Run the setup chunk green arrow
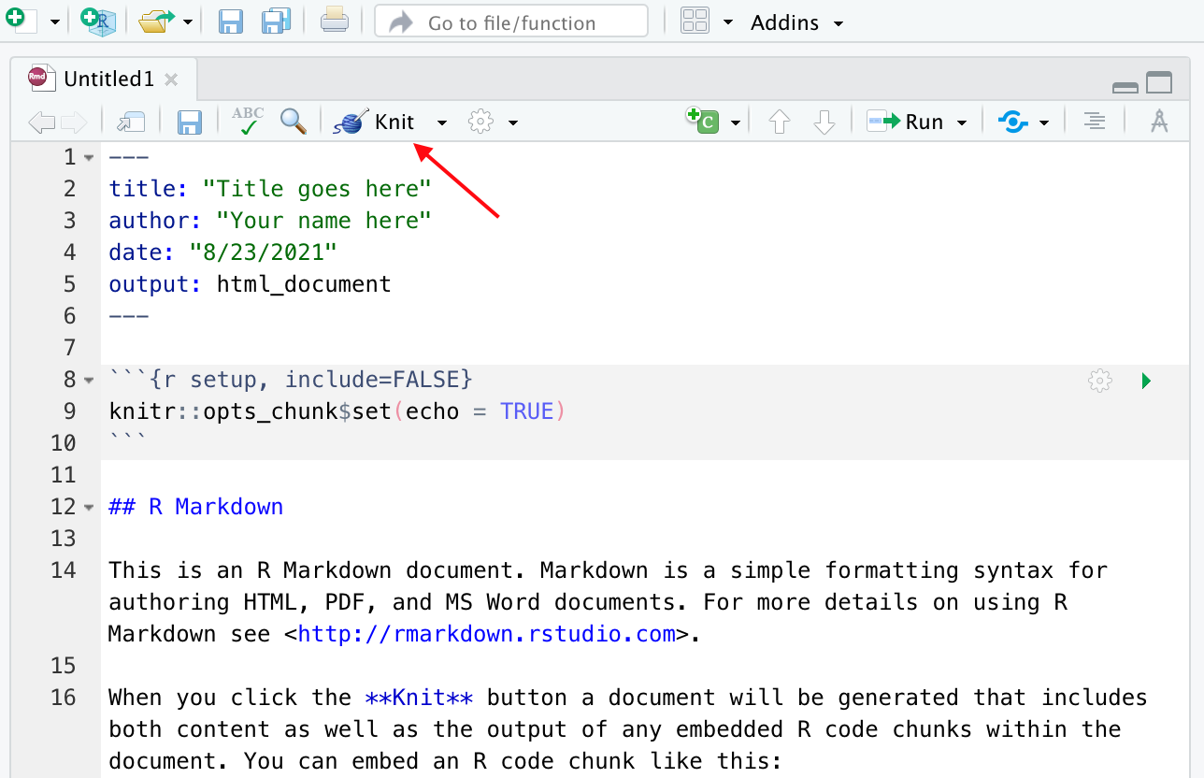1204x778 pixels. pos(1147,381)
